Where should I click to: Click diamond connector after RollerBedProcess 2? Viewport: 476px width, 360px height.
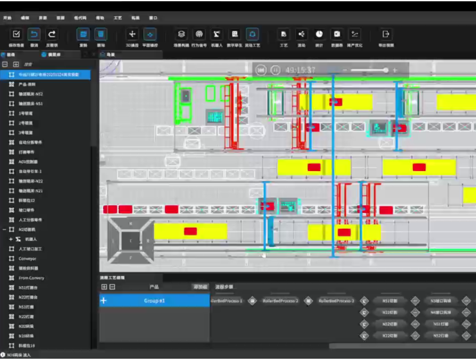[308, 301]
